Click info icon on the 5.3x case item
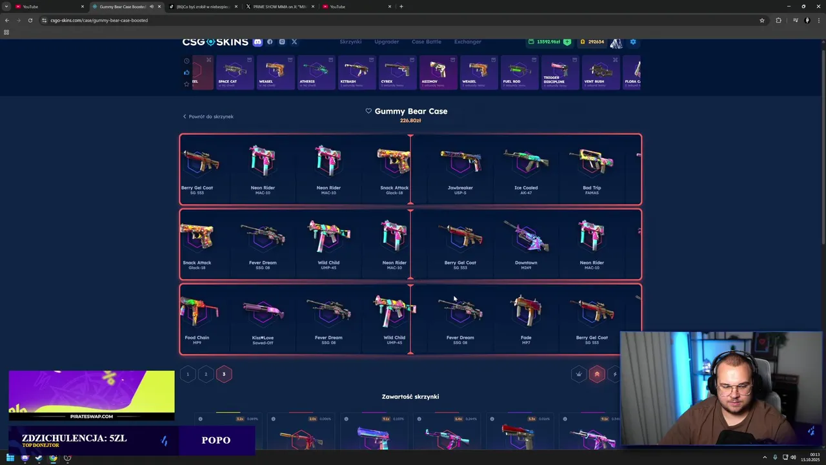Screen dimensions: 826x465 click(492, 419)
